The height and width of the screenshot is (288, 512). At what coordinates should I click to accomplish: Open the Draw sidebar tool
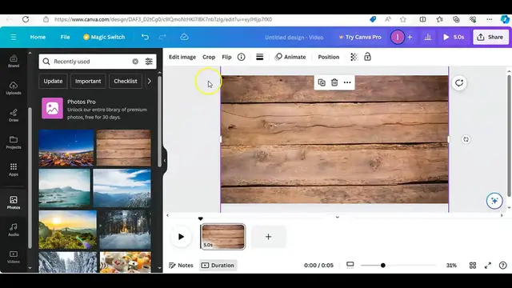click(x=14, y=115)
